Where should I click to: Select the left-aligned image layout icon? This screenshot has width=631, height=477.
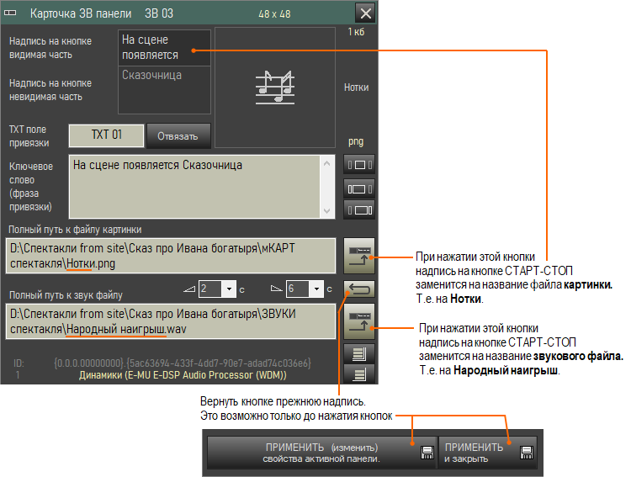coord(359,188)
